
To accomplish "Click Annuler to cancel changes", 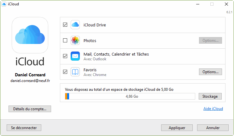I will (x=213, y=128).
